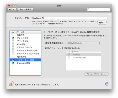This screenshot has width=118, height=98.
Task: Click the ポート column header
Action: 87,51
